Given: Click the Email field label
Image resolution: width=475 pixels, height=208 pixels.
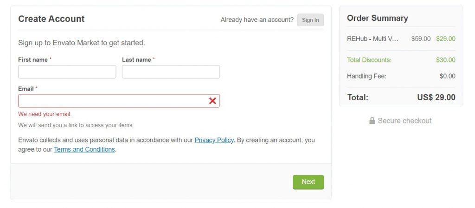Looking at the screenshot, I should 26,89.
